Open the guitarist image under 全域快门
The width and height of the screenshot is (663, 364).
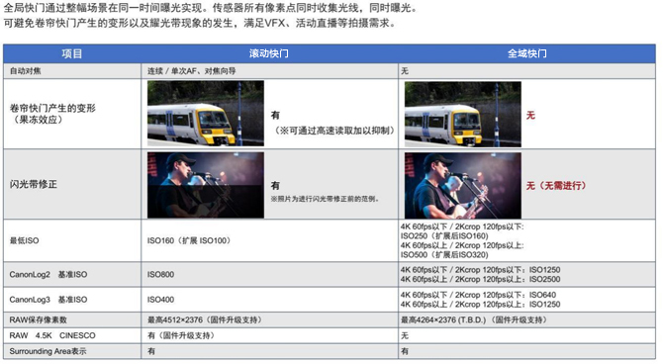462,186
